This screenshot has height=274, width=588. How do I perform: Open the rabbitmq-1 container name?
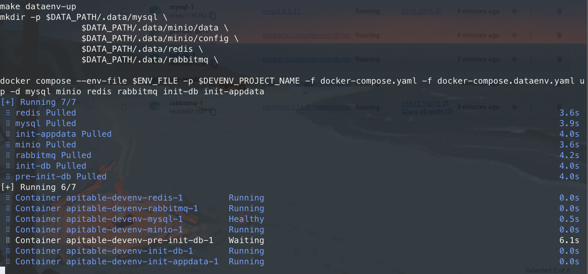click(x=186, y=104)
